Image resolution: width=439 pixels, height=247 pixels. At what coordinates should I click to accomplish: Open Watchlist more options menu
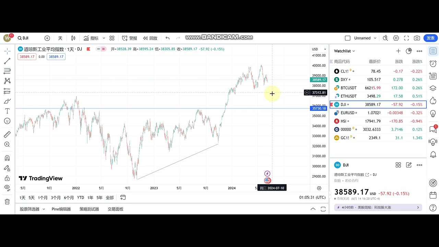point(419,51)
